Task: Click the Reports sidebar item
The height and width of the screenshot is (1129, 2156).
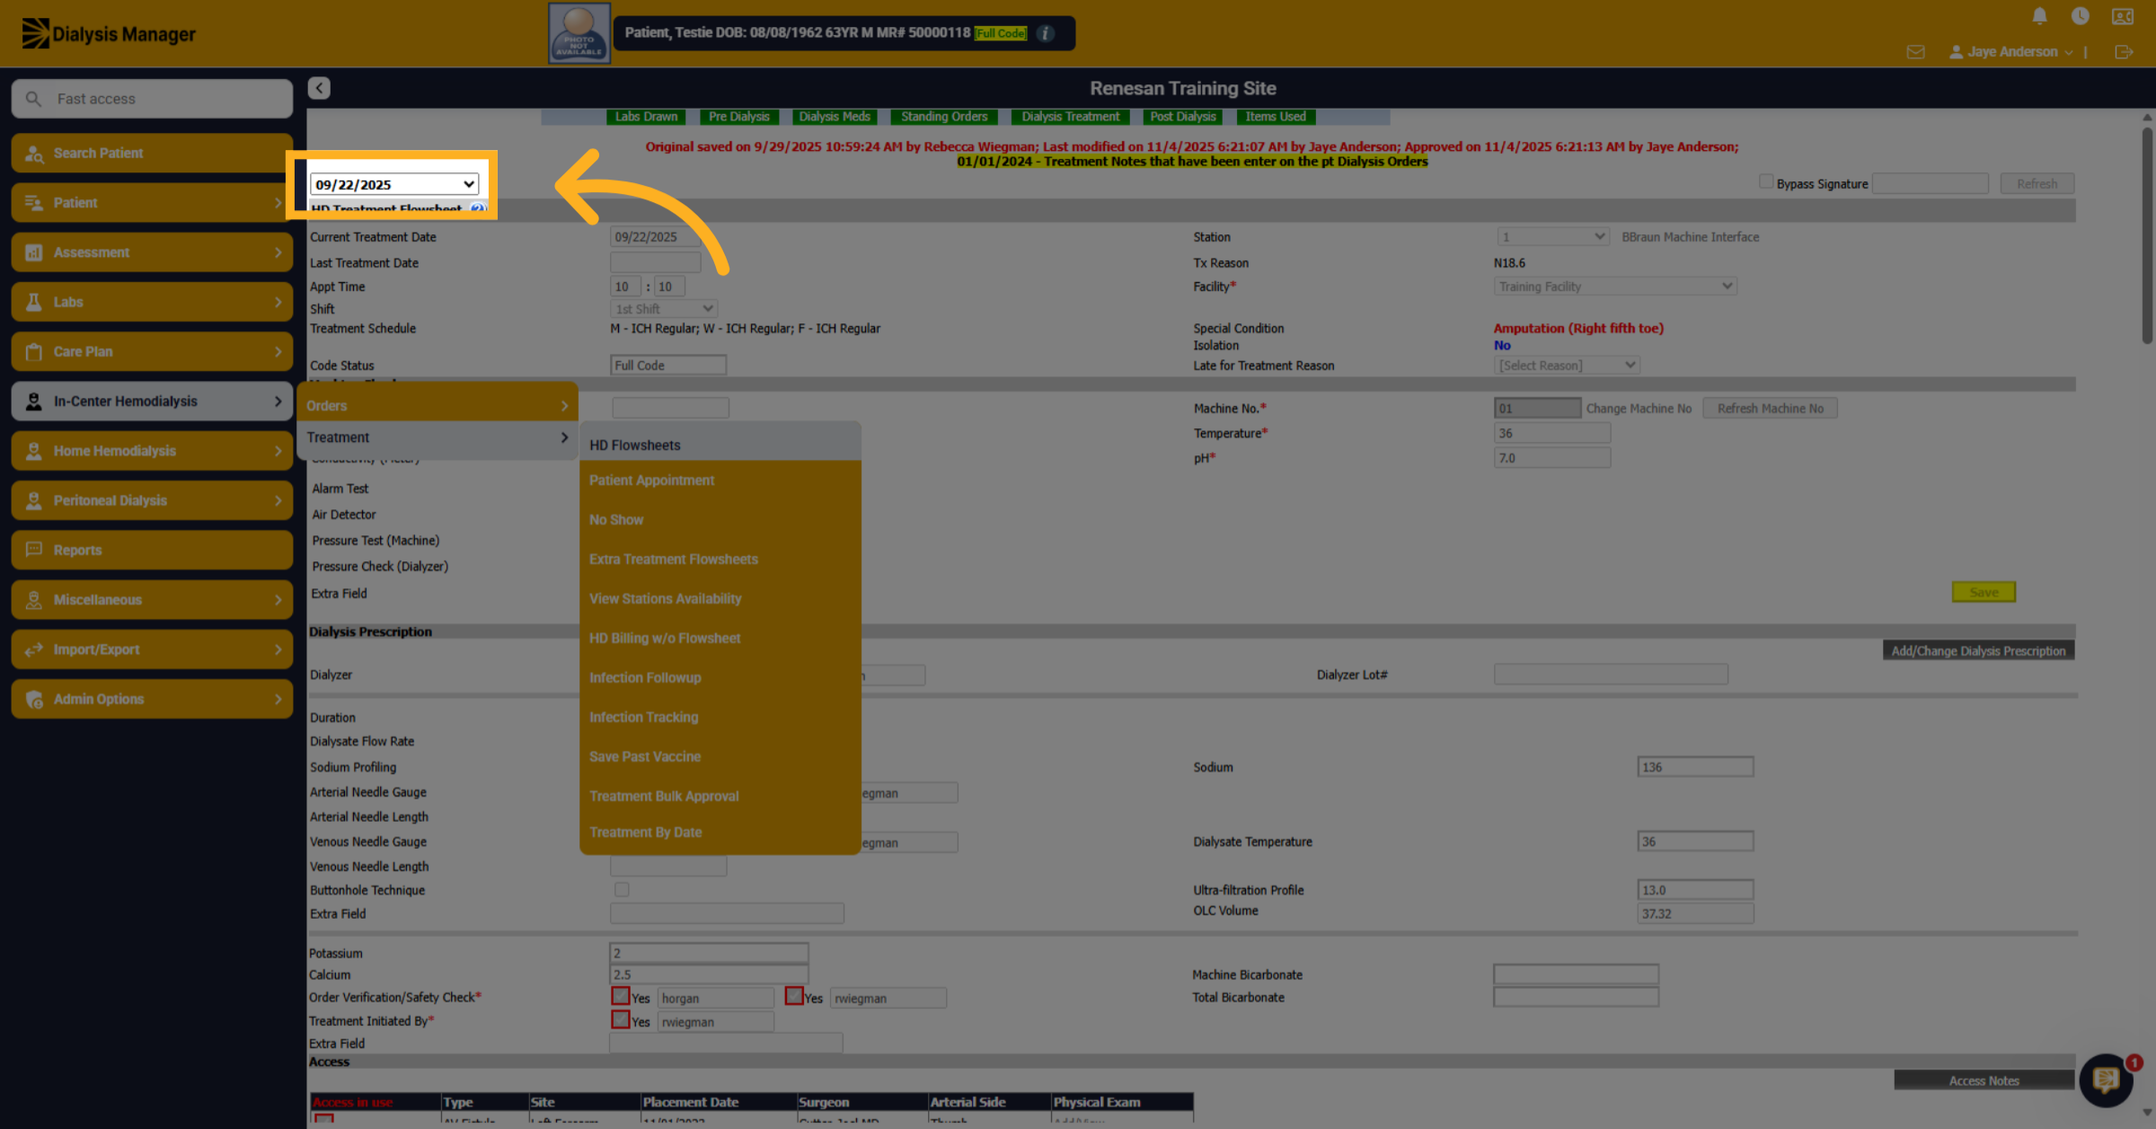Action: [x=152, y=550]
